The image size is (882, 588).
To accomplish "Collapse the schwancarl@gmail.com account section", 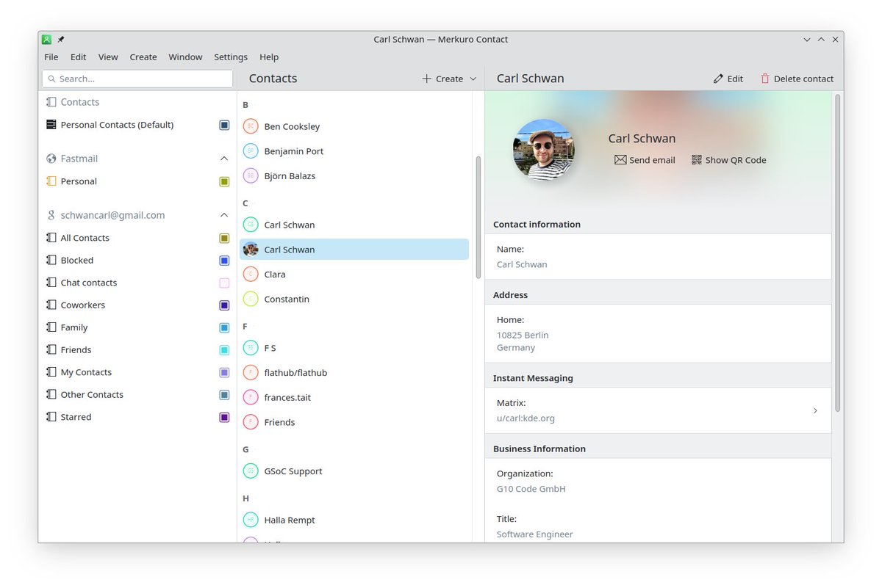I will pyautogui.click(x=224, y=215).
